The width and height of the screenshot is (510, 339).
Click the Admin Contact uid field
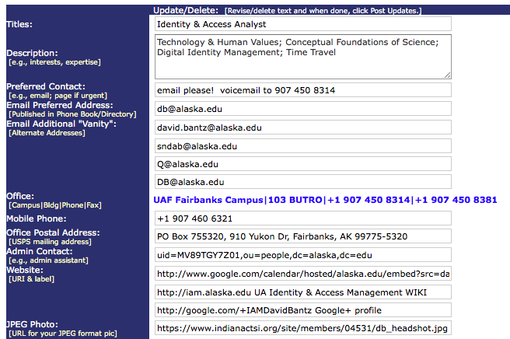[x=303, y=255]
